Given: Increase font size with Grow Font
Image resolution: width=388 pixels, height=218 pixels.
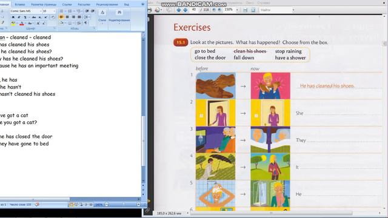Looking at the screenshot, I should 38,23.
